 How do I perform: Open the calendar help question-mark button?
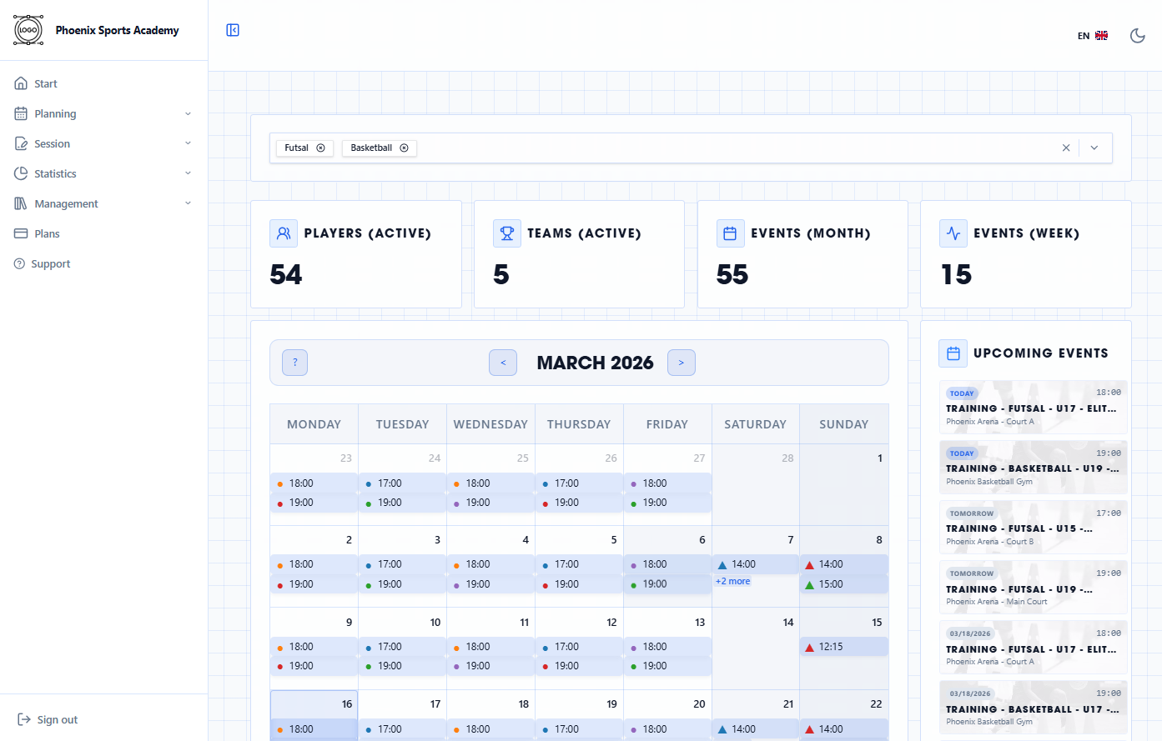coord(295,363)
